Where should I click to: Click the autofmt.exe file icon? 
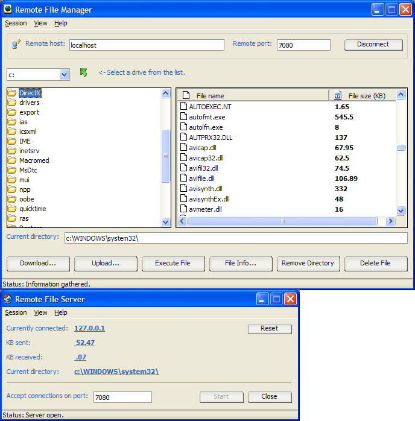185,117
